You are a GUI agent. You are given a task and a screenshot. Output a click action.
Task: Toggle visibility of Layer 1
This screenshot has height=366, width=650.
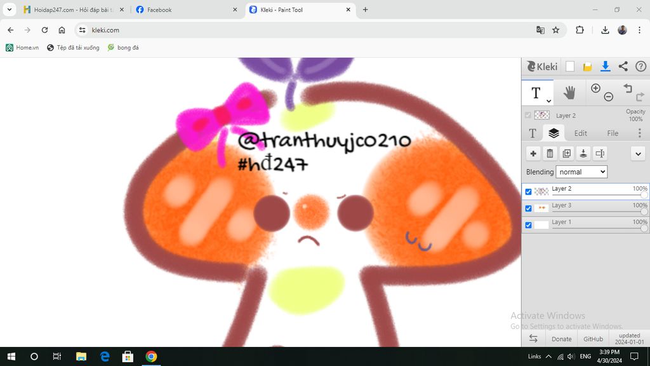coord(528,225)
